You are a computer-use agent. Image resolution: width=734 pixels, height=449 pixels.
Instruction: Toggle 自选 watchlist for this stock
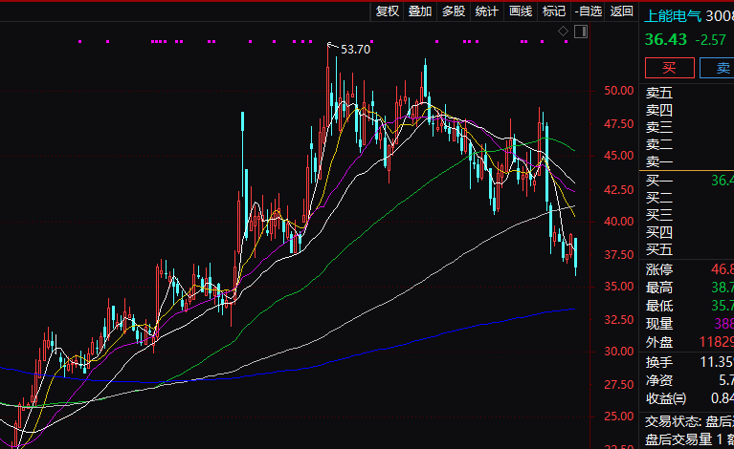coord(588,11)
